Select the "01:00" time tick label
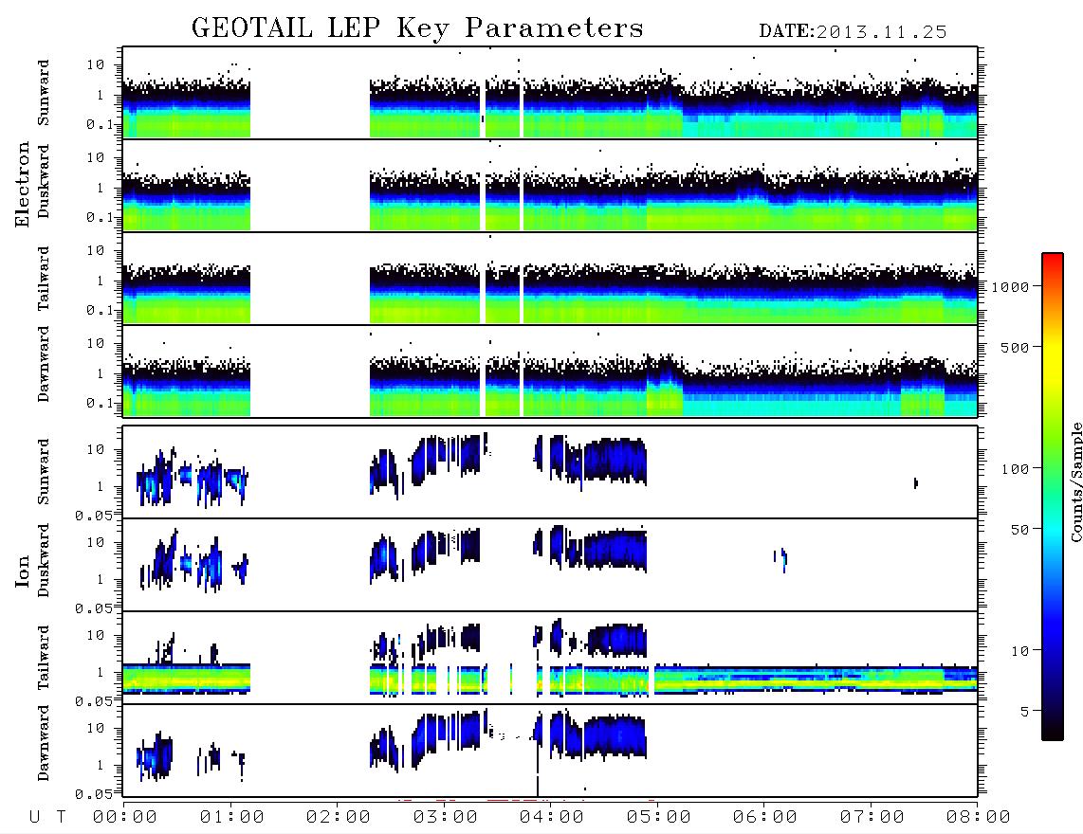 tap(231, 818)
